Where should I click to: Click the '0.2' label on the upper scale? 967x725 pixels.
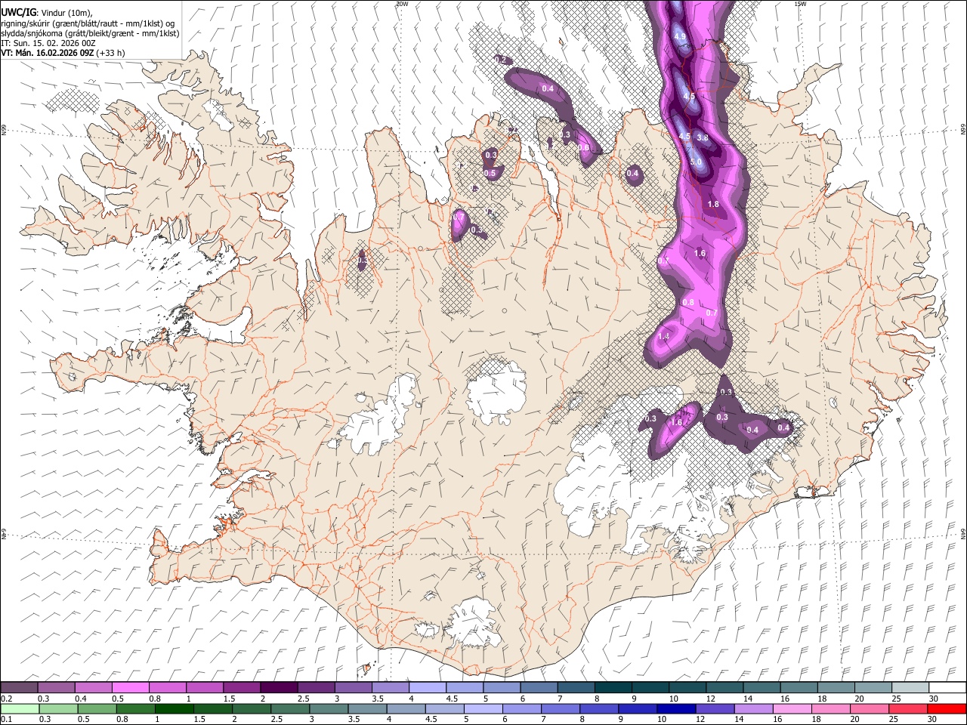6,699
